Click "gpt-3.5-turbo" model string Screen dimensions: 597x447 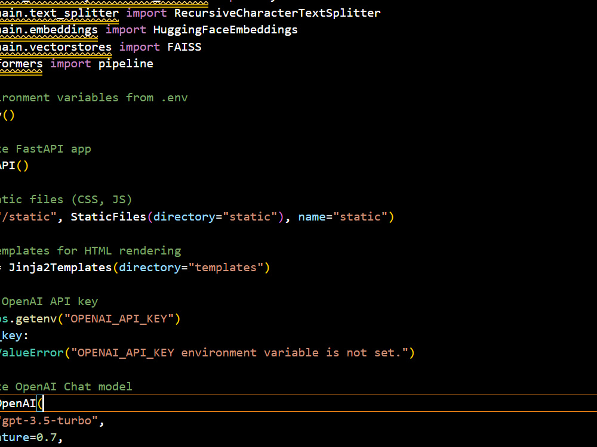pyautogui.click(x=49, y=421)
